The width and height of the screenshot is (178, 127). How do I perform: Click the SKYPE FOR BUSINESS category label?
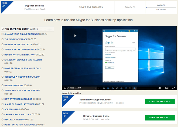tap(91, 7)
